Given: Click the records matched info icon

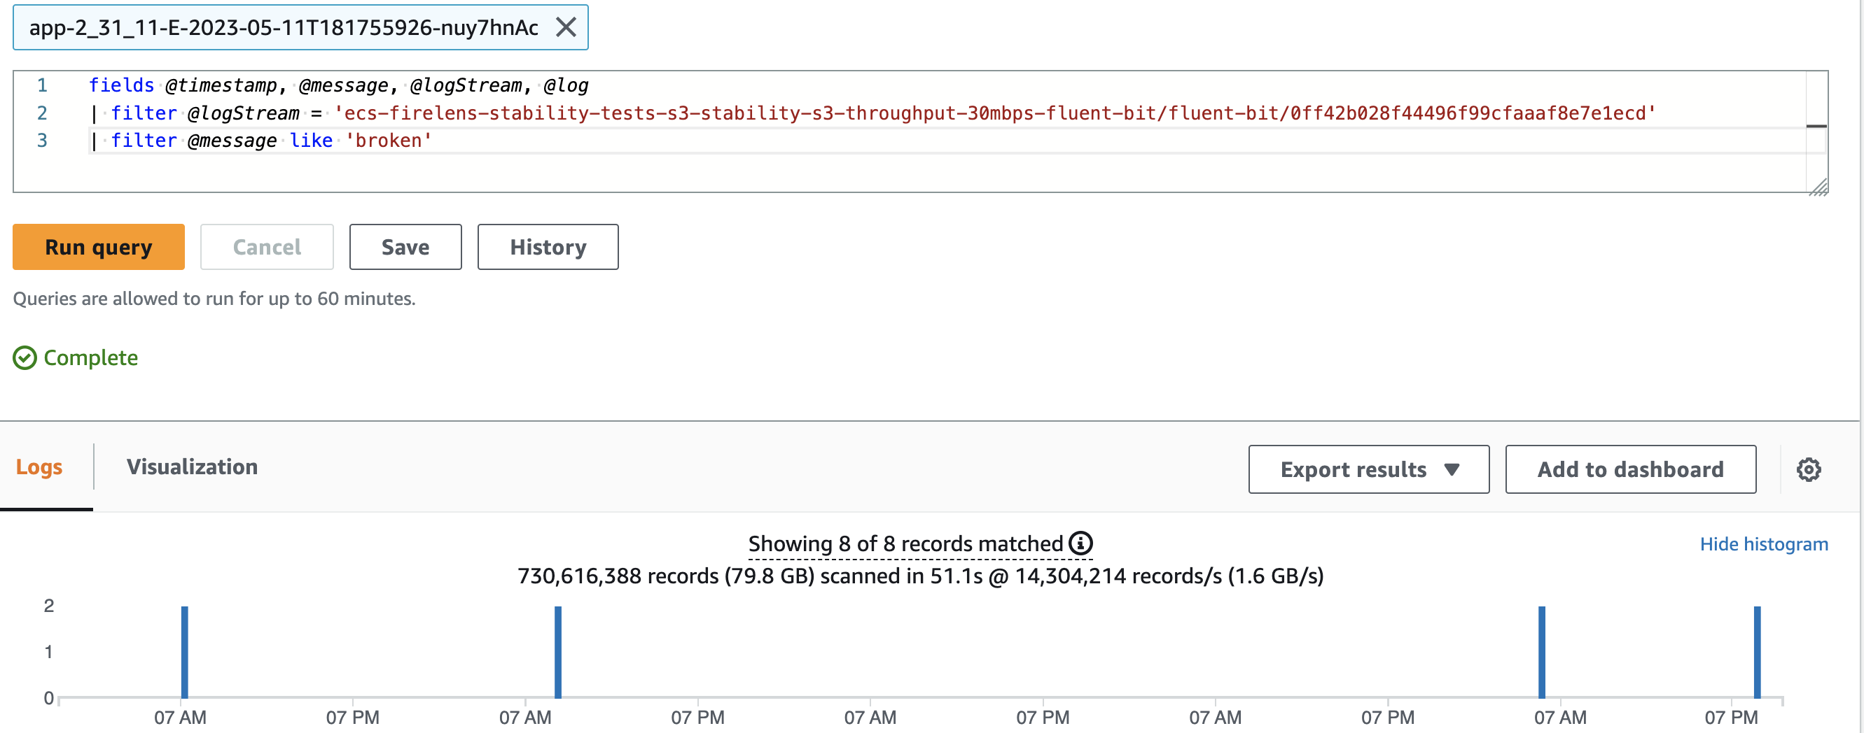Looking at the screenshot, I should coord(1080,543).
